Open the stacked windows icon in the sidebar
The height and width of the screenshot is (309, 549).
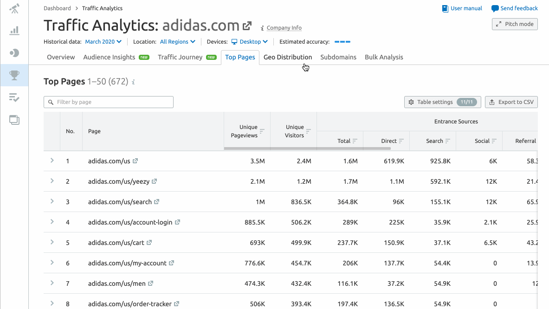[x=14, y=120]
